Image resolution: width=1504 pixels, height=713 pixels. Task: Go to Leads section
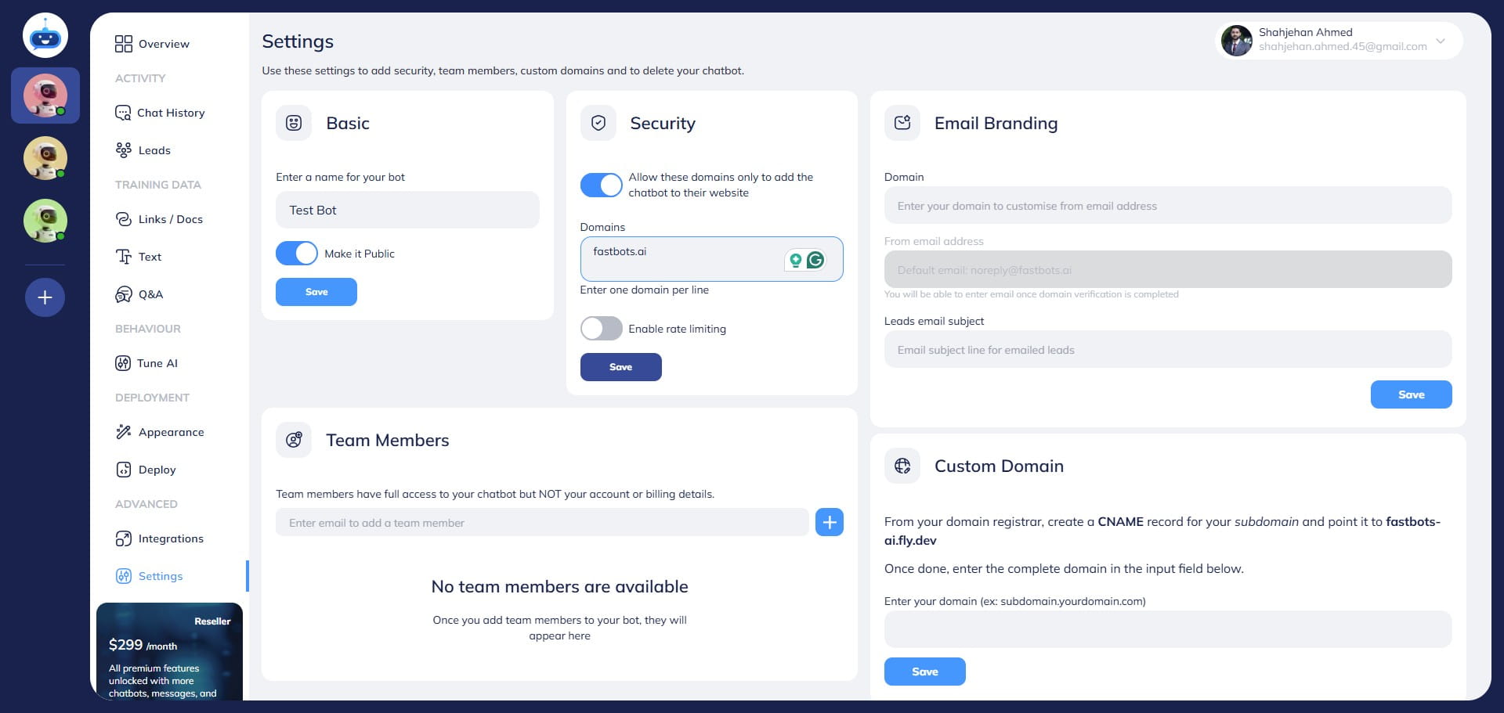(x=143, y=150)
